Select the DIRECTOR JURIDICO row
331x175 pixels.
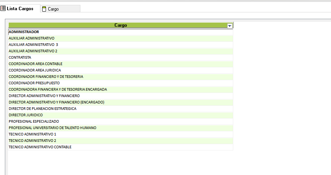(x=26, y=115)
